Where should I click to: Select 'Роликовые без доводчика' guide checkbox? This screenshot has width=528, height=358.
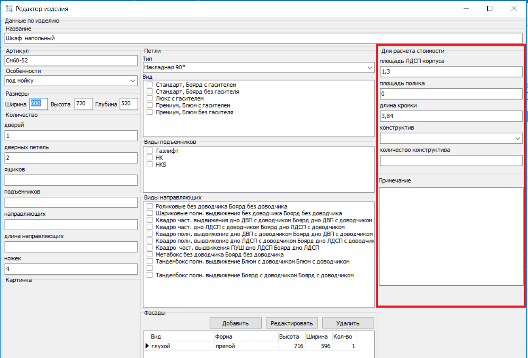(149, 207)
